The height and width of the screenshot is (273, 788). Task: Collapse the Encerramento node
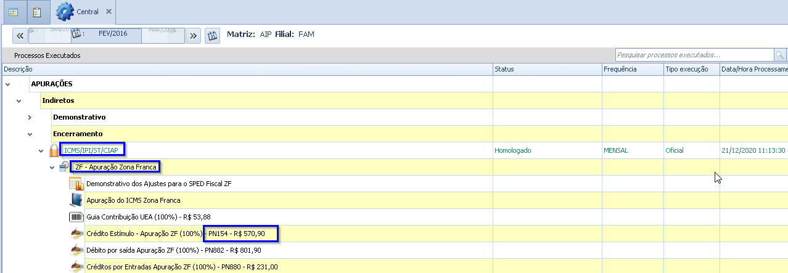30,133
